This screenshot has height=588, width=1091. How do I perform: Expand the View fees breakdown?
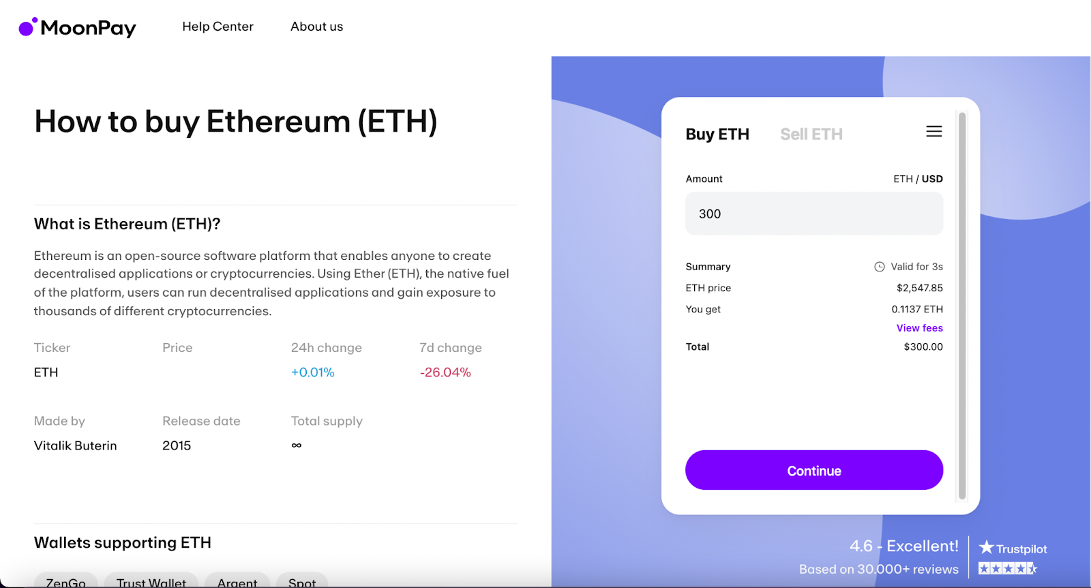click(x=919, y=328)
